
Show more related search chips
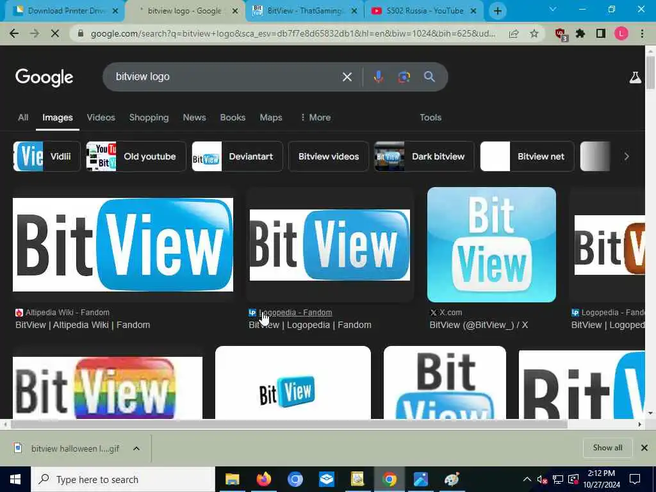point(627,156)
